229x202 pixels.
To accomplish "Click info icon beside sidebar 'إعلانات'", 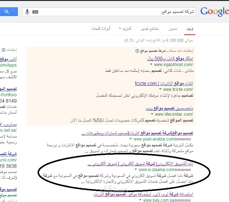I will [4, 50].
